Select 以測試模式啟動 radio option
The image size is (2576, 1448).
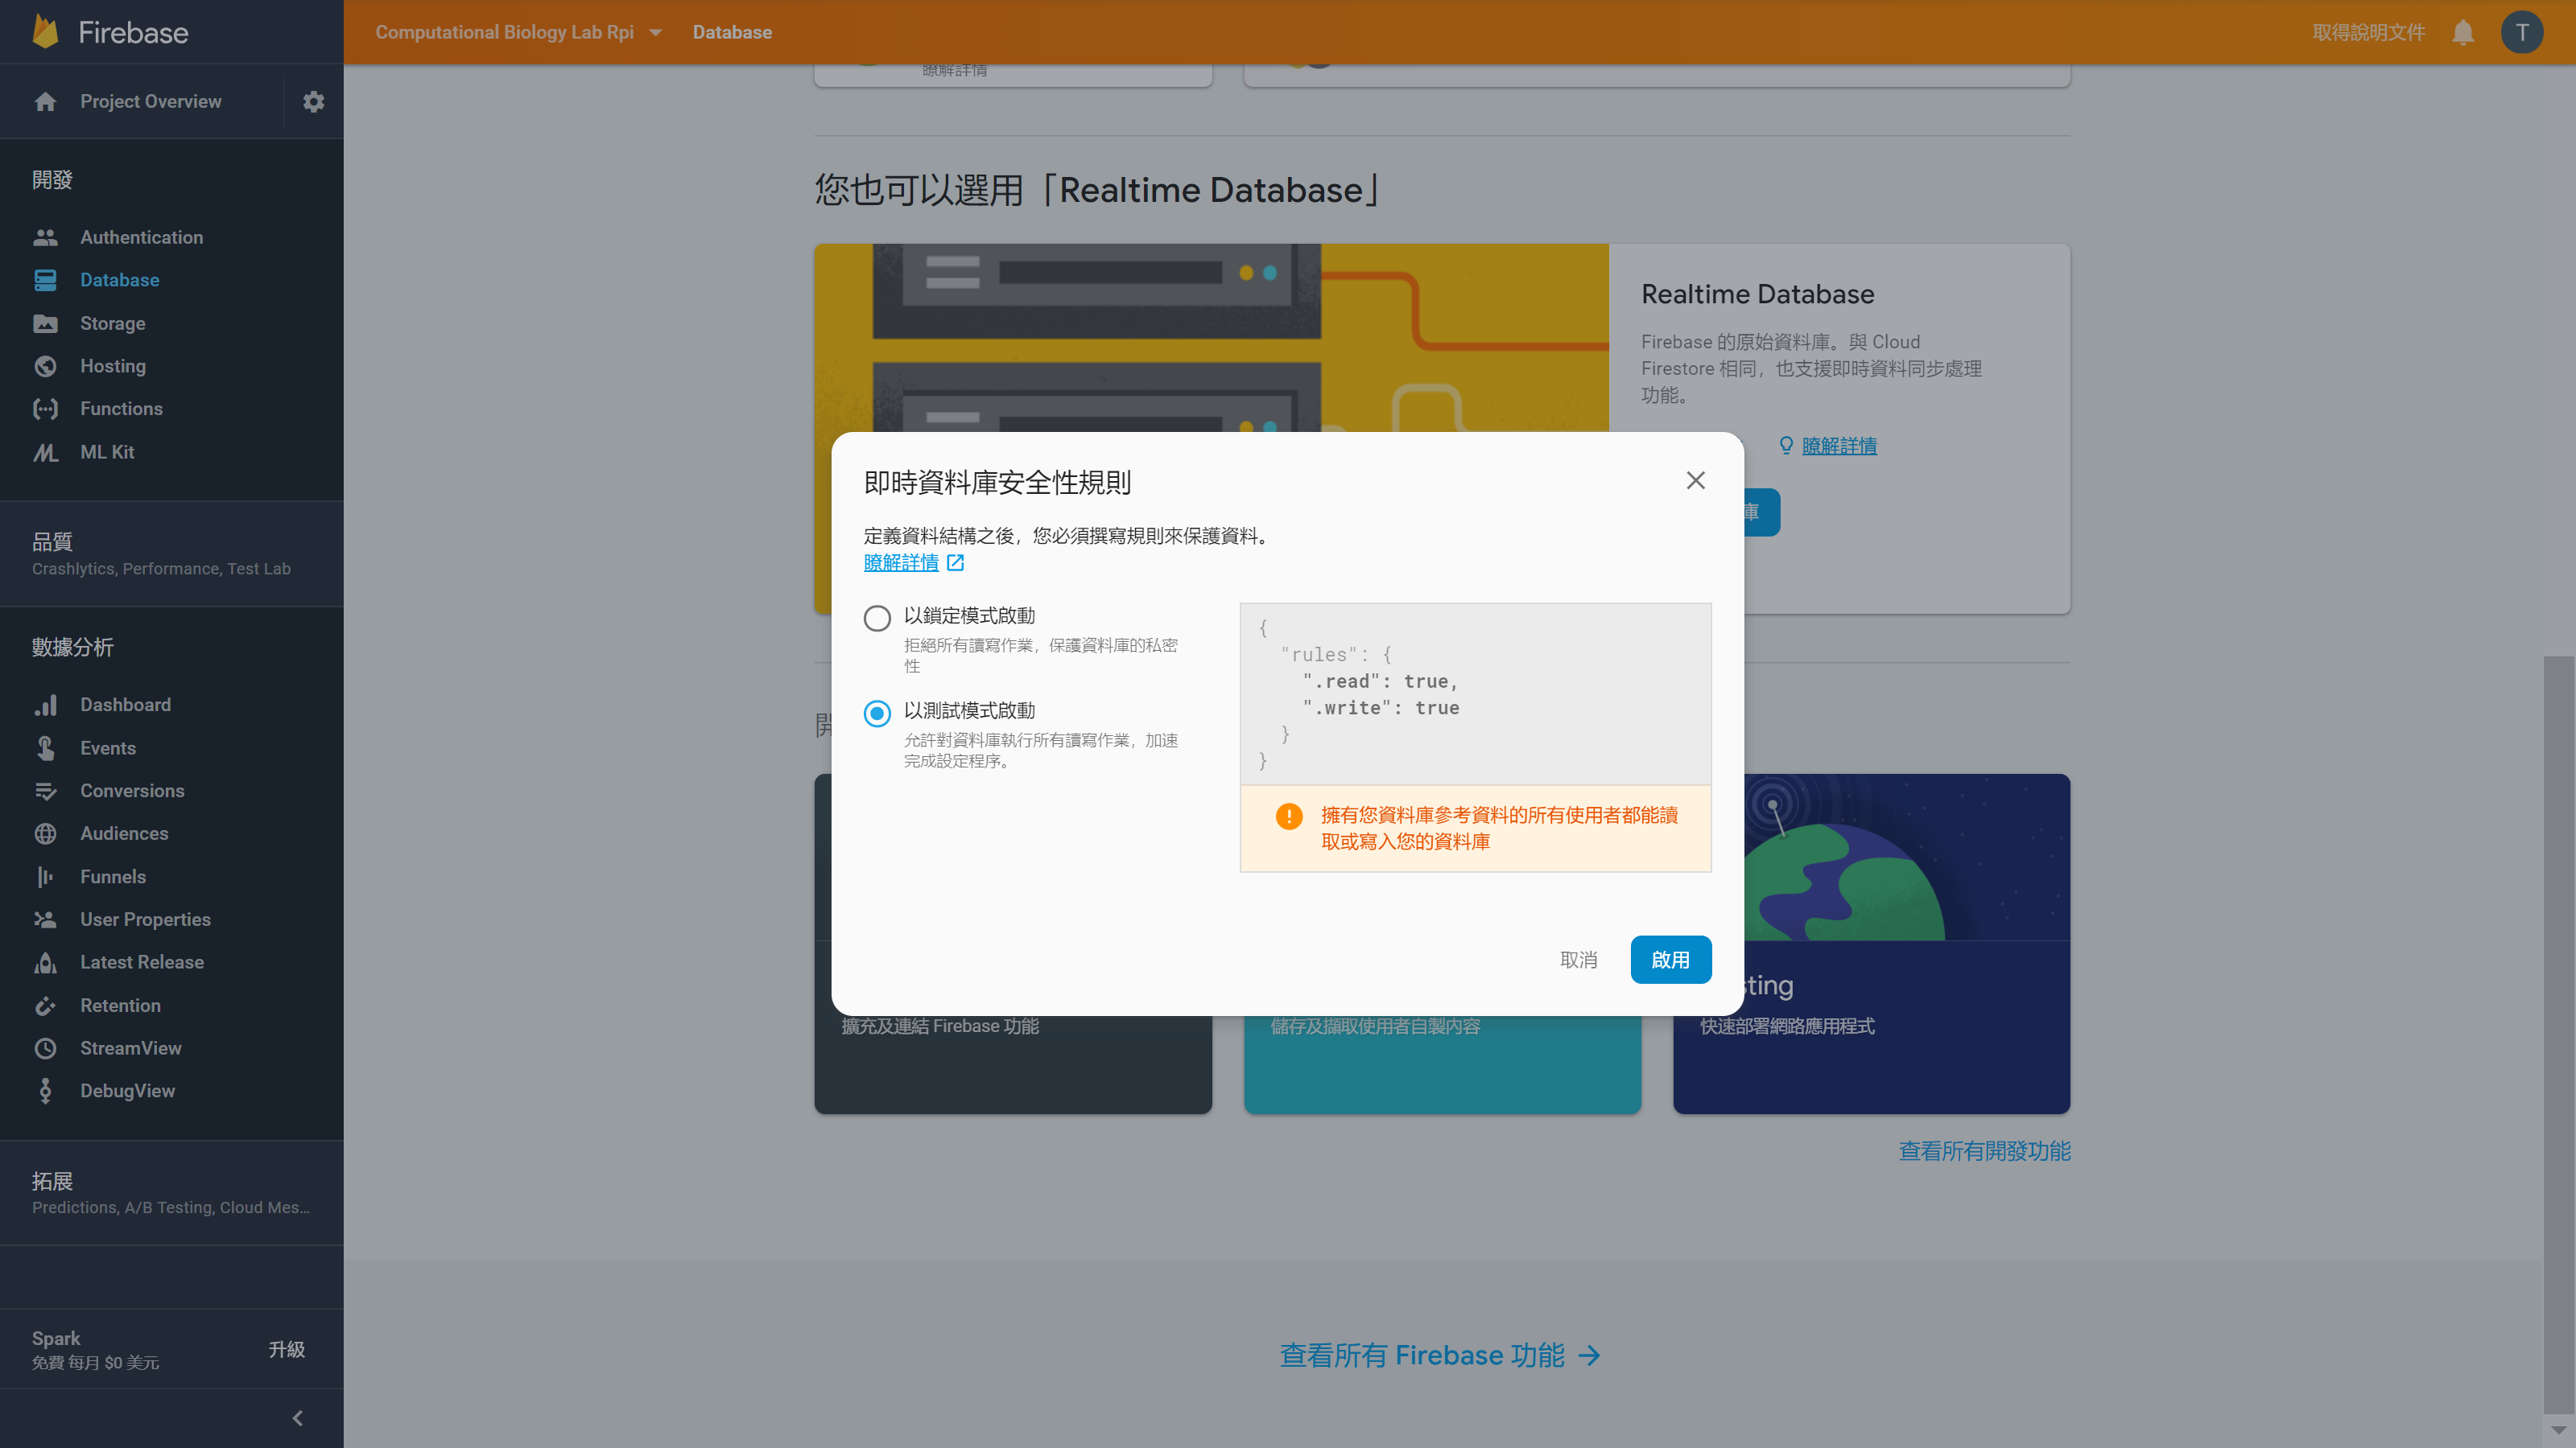pyautogui.click(x=877, y=714)
